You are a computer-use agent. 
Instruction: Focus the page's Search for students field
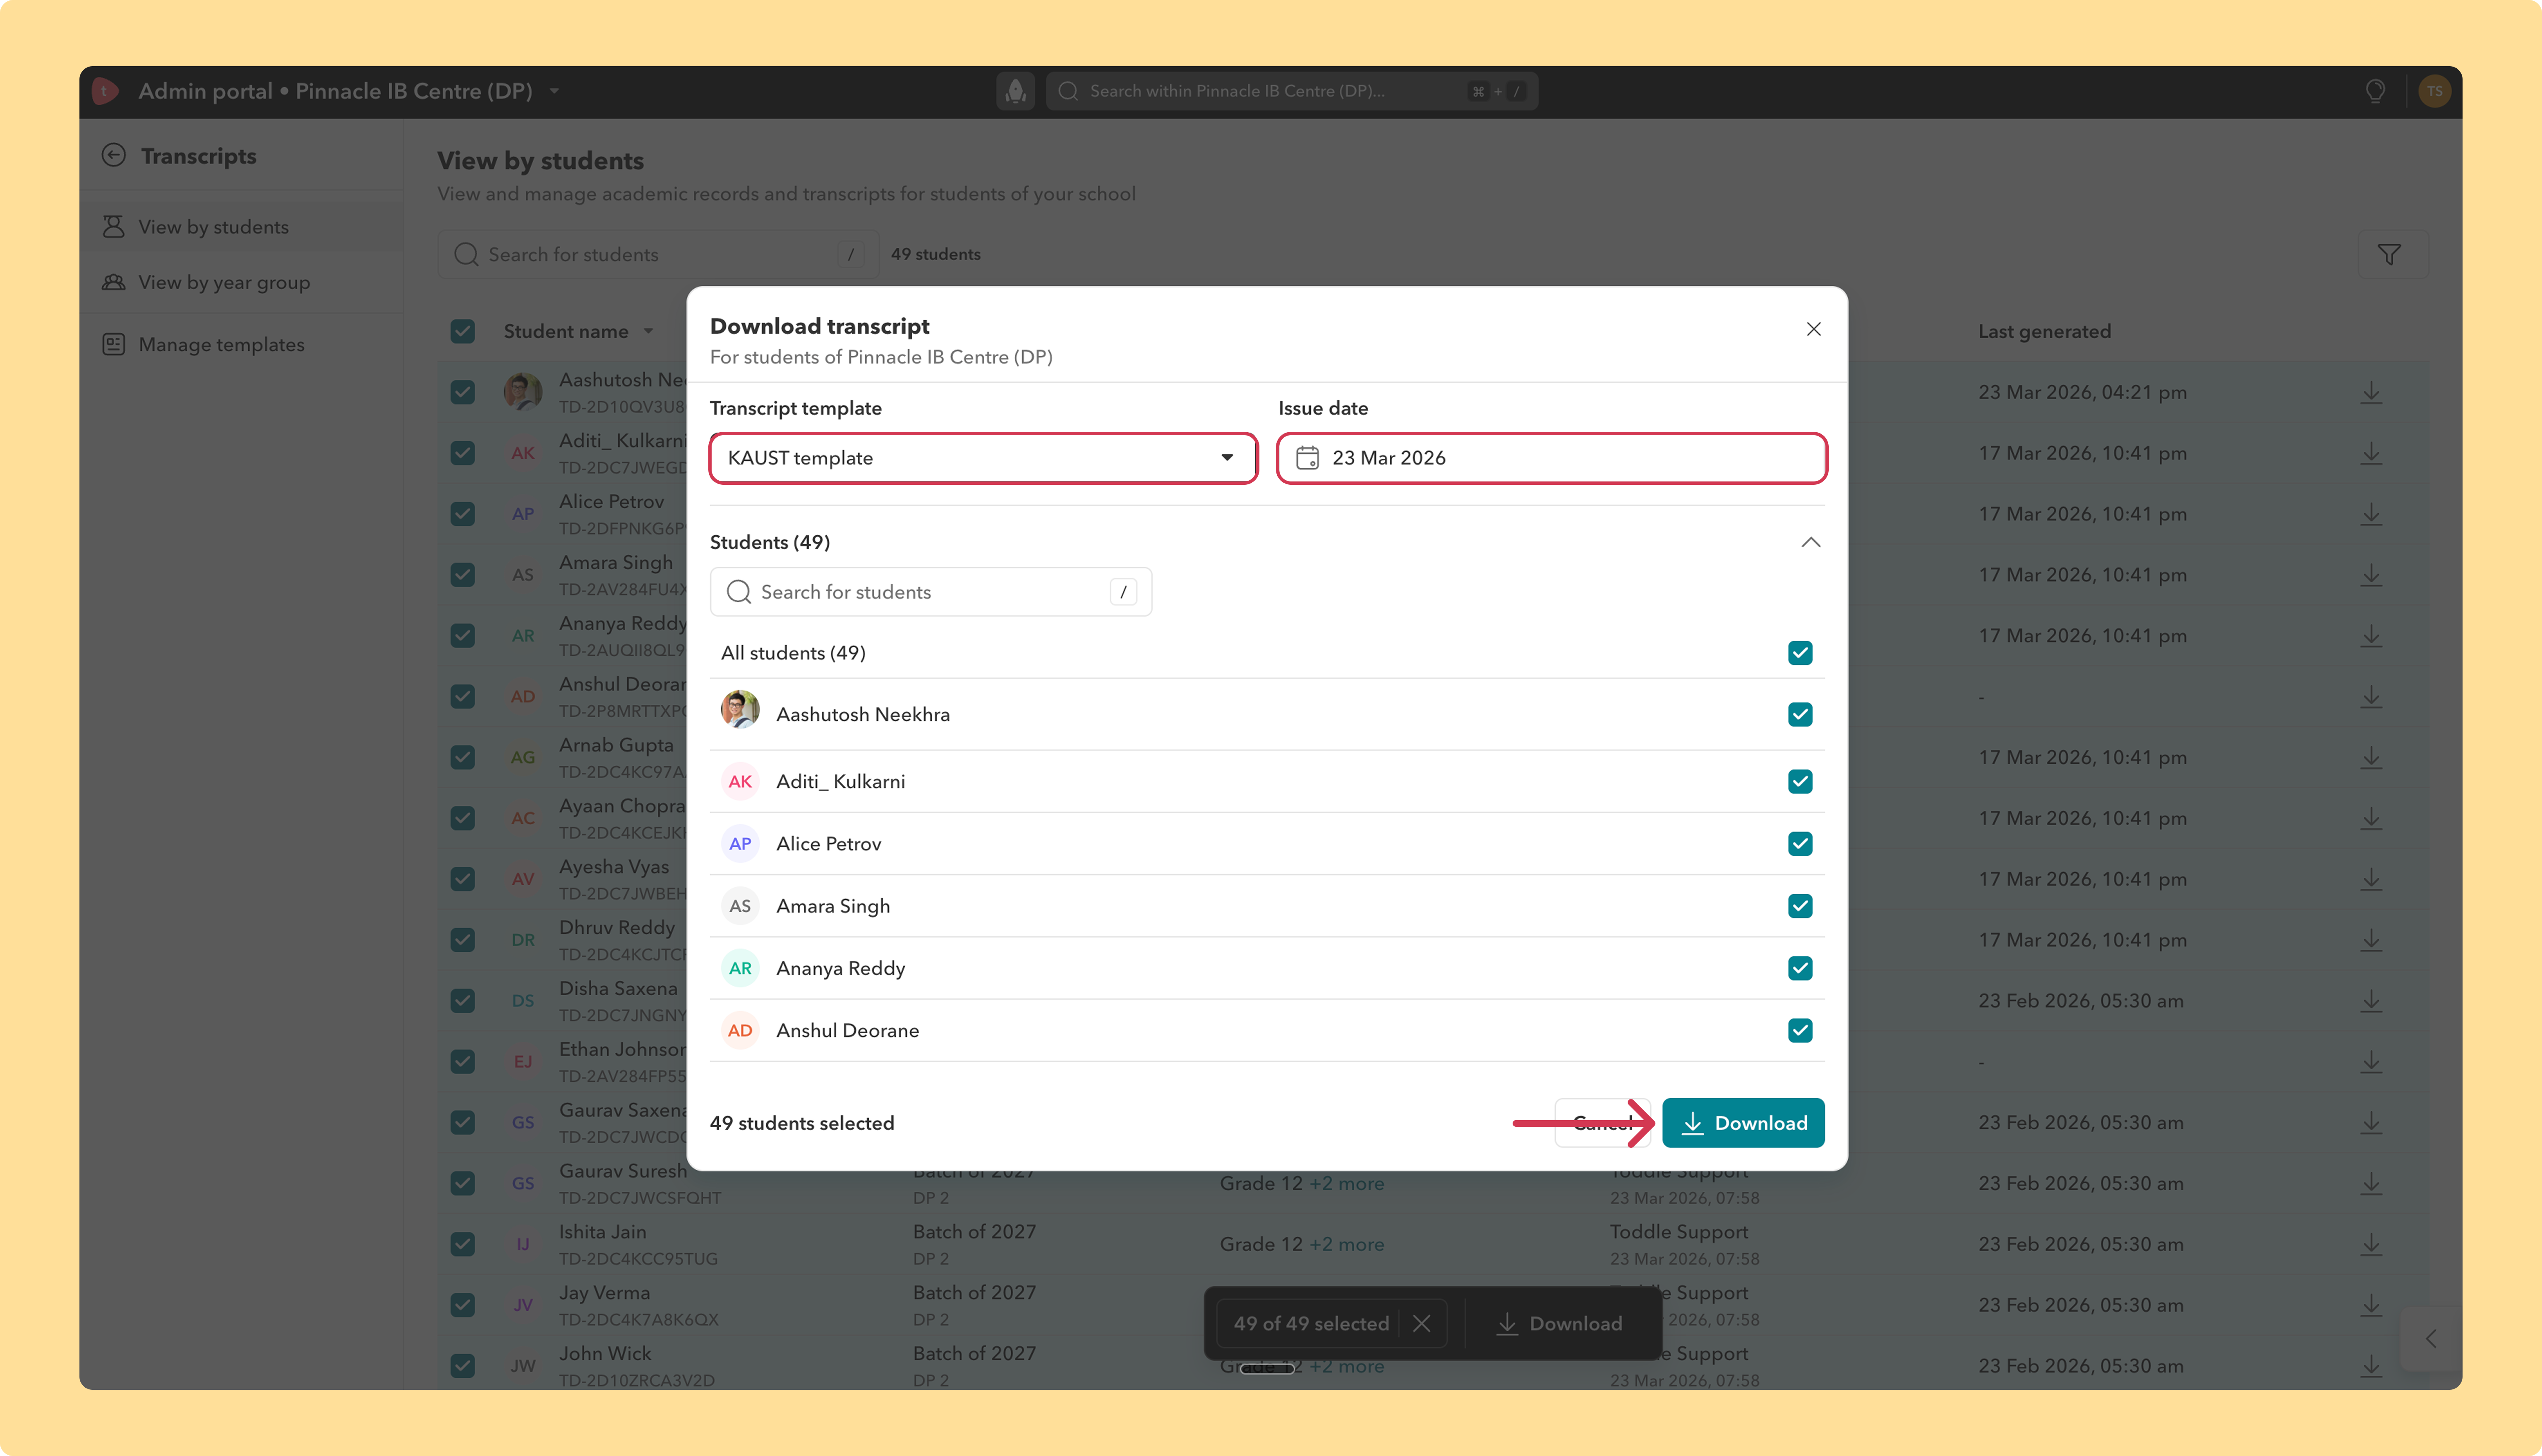point(658,255)
